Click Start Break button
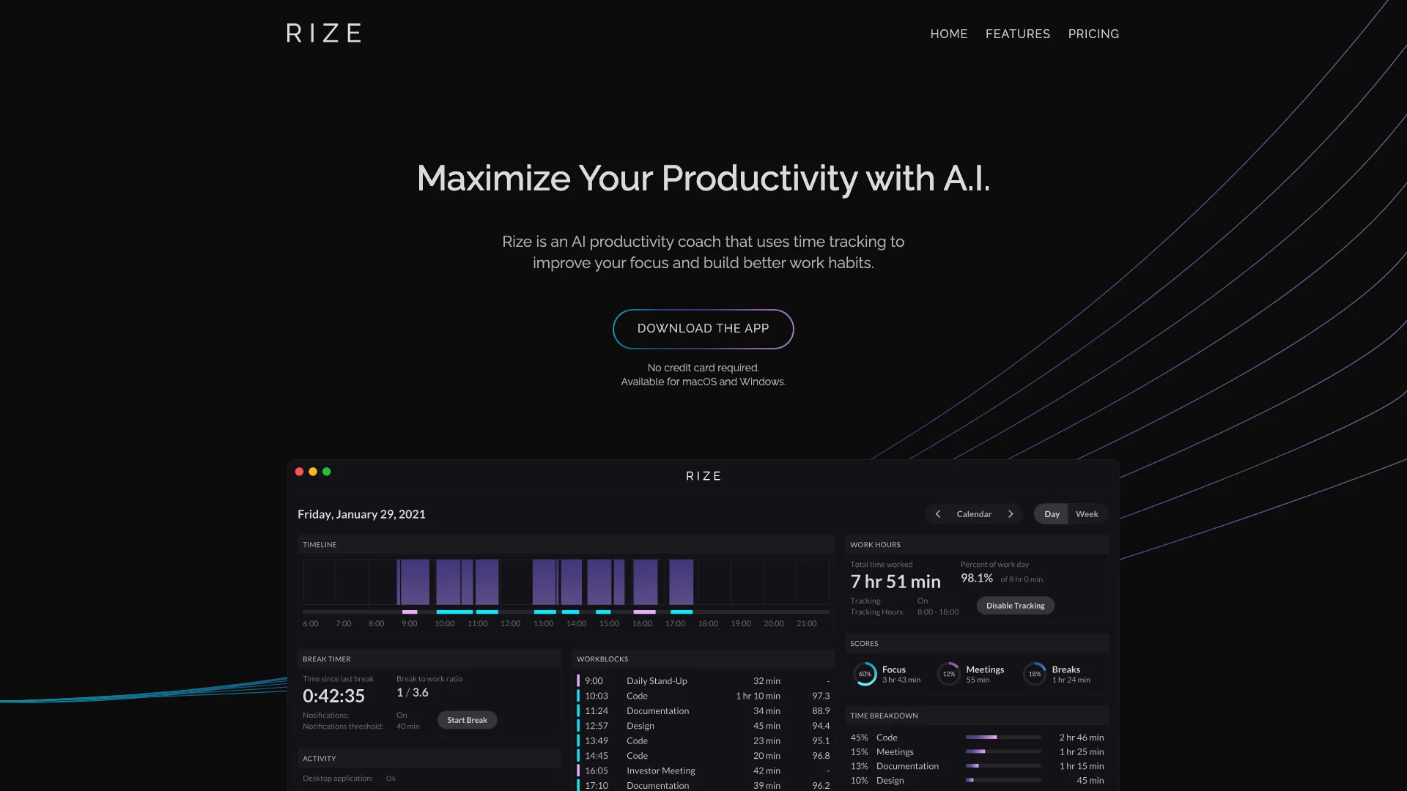 [x=468, y=719]
